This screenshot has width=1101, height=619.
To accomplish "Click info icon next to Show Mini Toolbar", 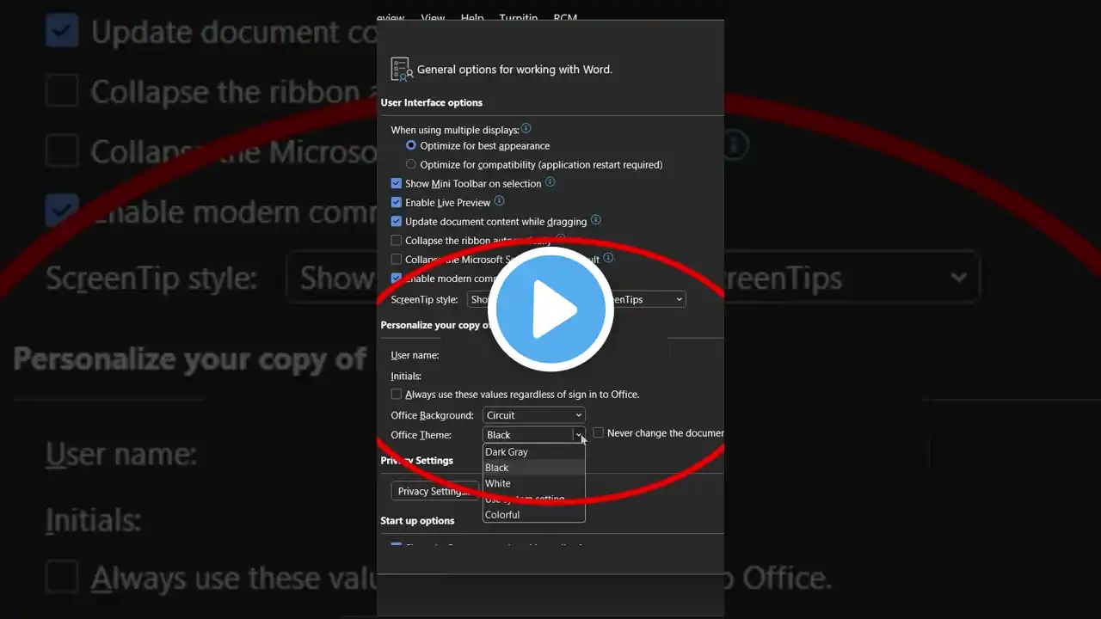I will [x=550, y=182].
